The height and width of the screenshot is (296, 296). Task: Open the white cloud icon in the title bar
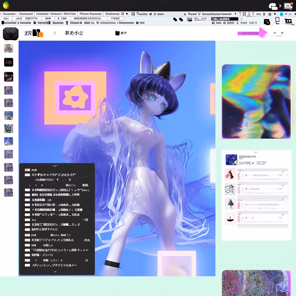[x=273, y=6]
